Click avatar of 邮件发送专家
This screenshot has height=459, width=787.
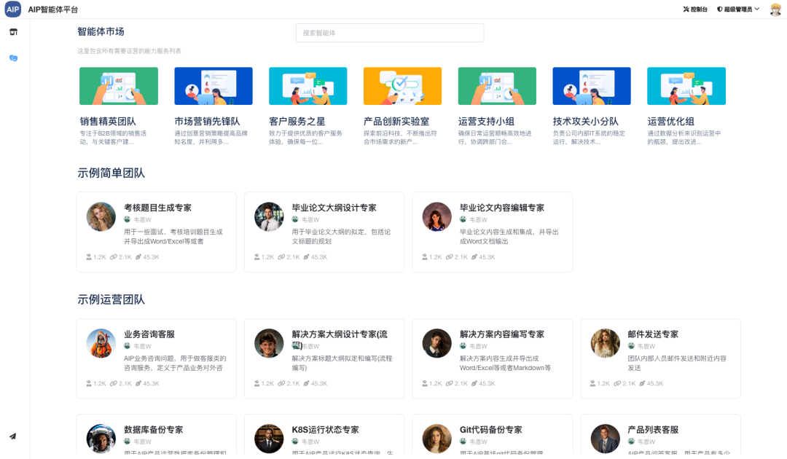pos(605,343)
